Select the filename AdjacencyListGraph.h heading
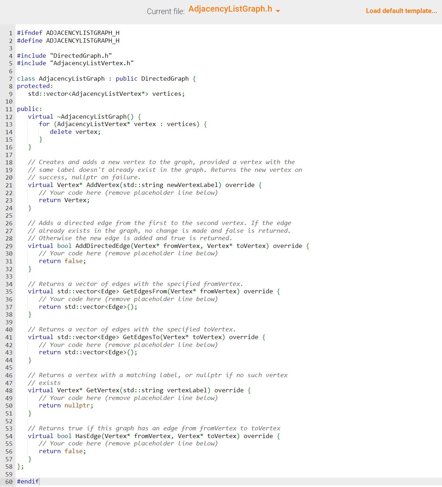 click(x=231, y=9)
